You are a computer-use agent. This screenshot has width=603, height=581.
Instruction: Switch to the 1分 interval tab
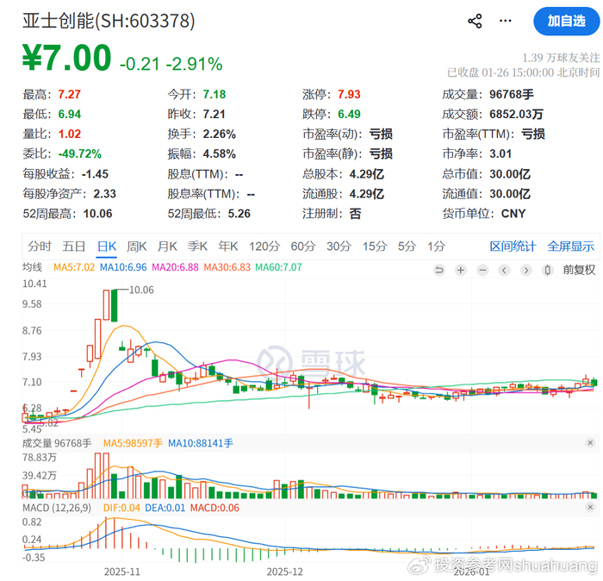(x=437, y=247)
